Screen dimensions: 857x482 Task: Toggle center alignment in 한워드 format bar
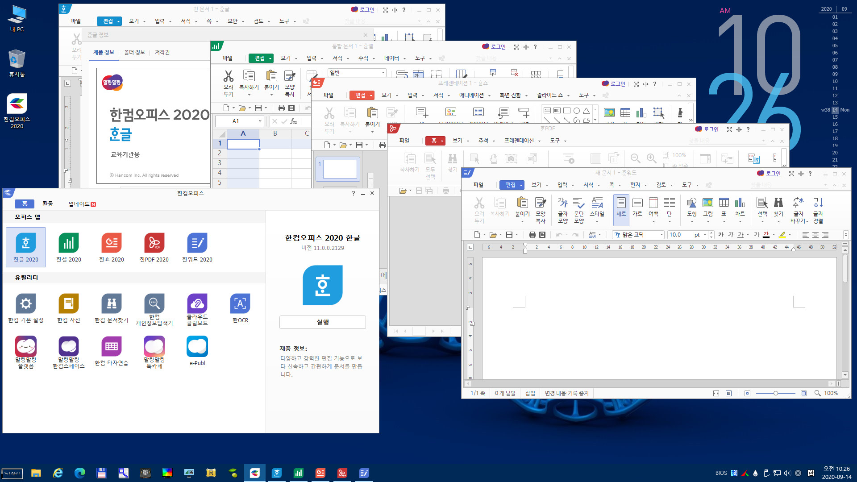(x=815, y=235)
